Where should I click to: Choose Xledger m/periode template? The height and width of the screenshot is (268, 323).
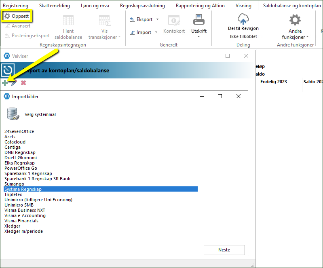pyautogui.click(x=24, y=231)
